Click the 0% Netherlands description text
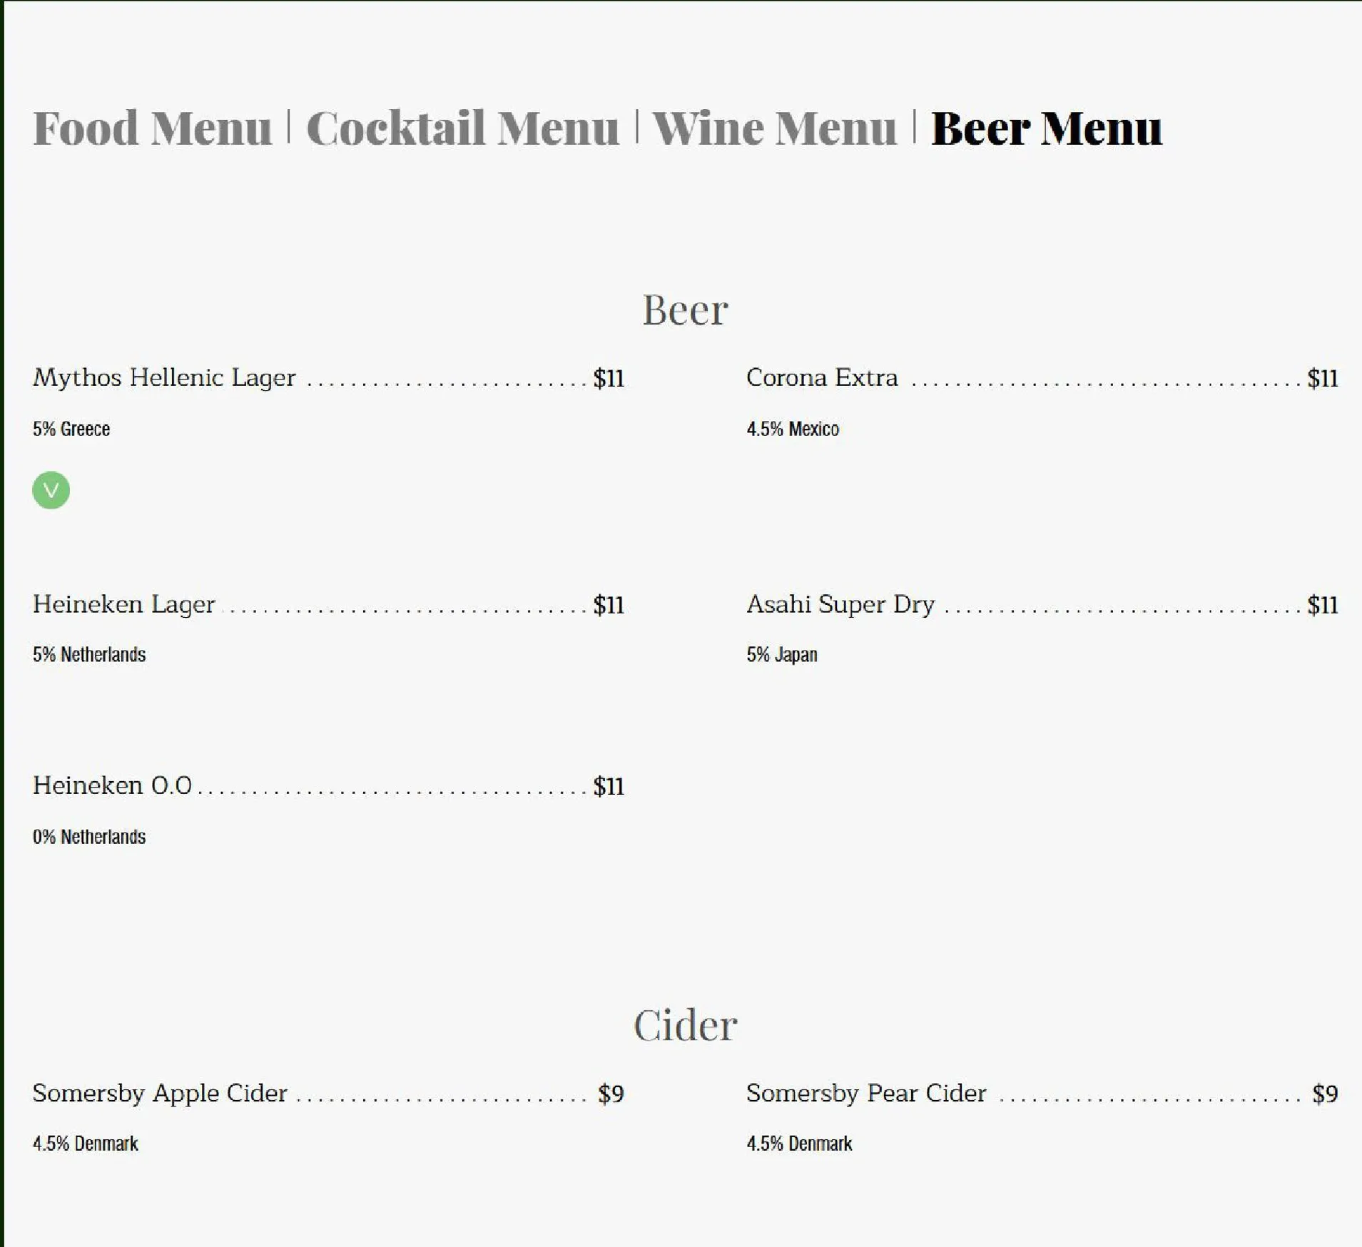The height and width of the screenshot is (1247, 1362). point(89,837)
